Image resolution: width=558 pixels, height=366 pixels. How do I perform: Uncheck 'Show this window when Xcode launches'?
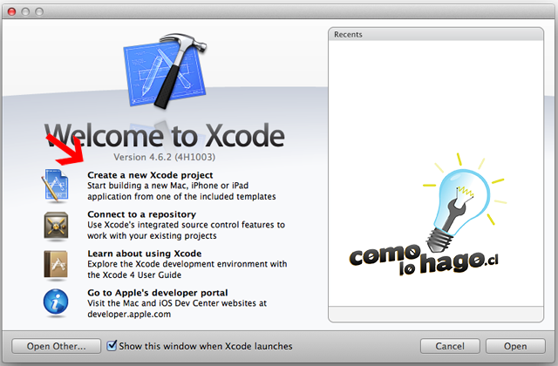coord(112,345)
